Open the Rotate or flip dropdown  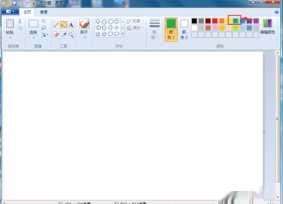coord(45,35)
